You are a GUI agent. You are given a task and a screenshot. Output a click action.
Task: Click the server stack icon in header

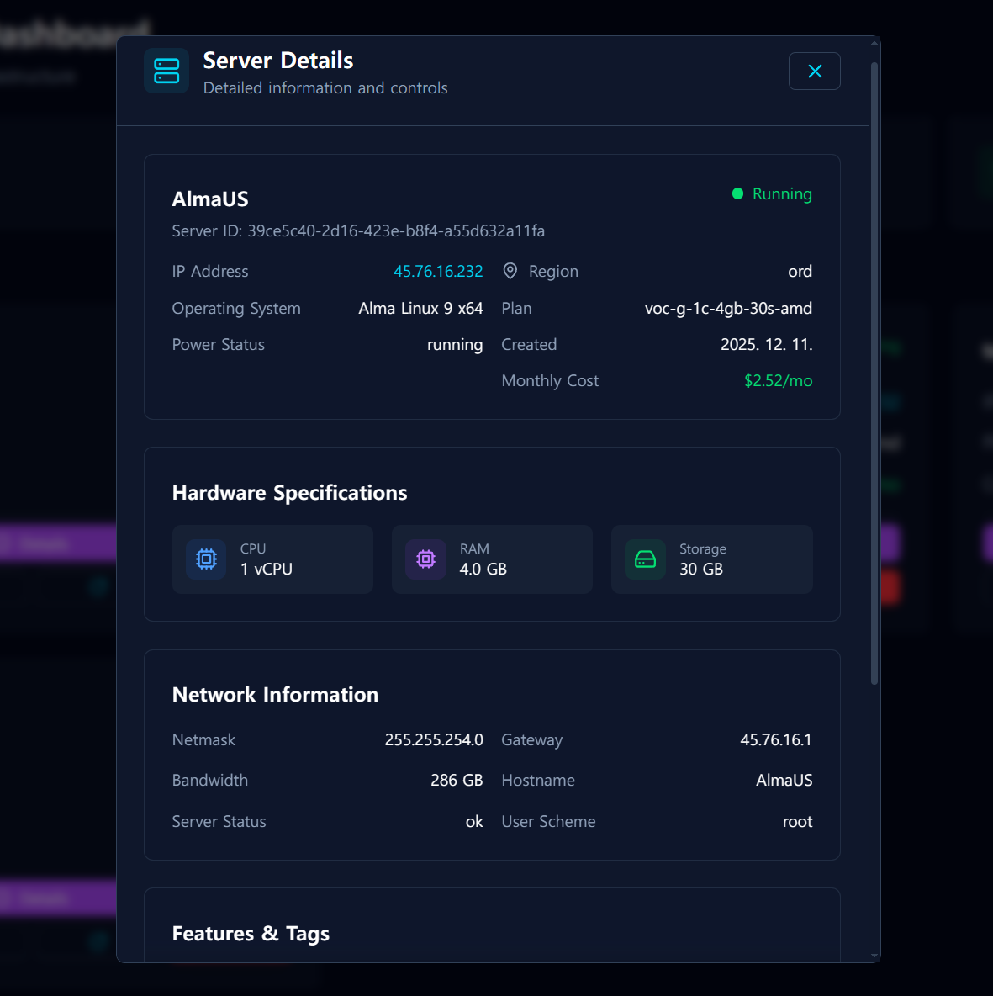click(166, 72)
